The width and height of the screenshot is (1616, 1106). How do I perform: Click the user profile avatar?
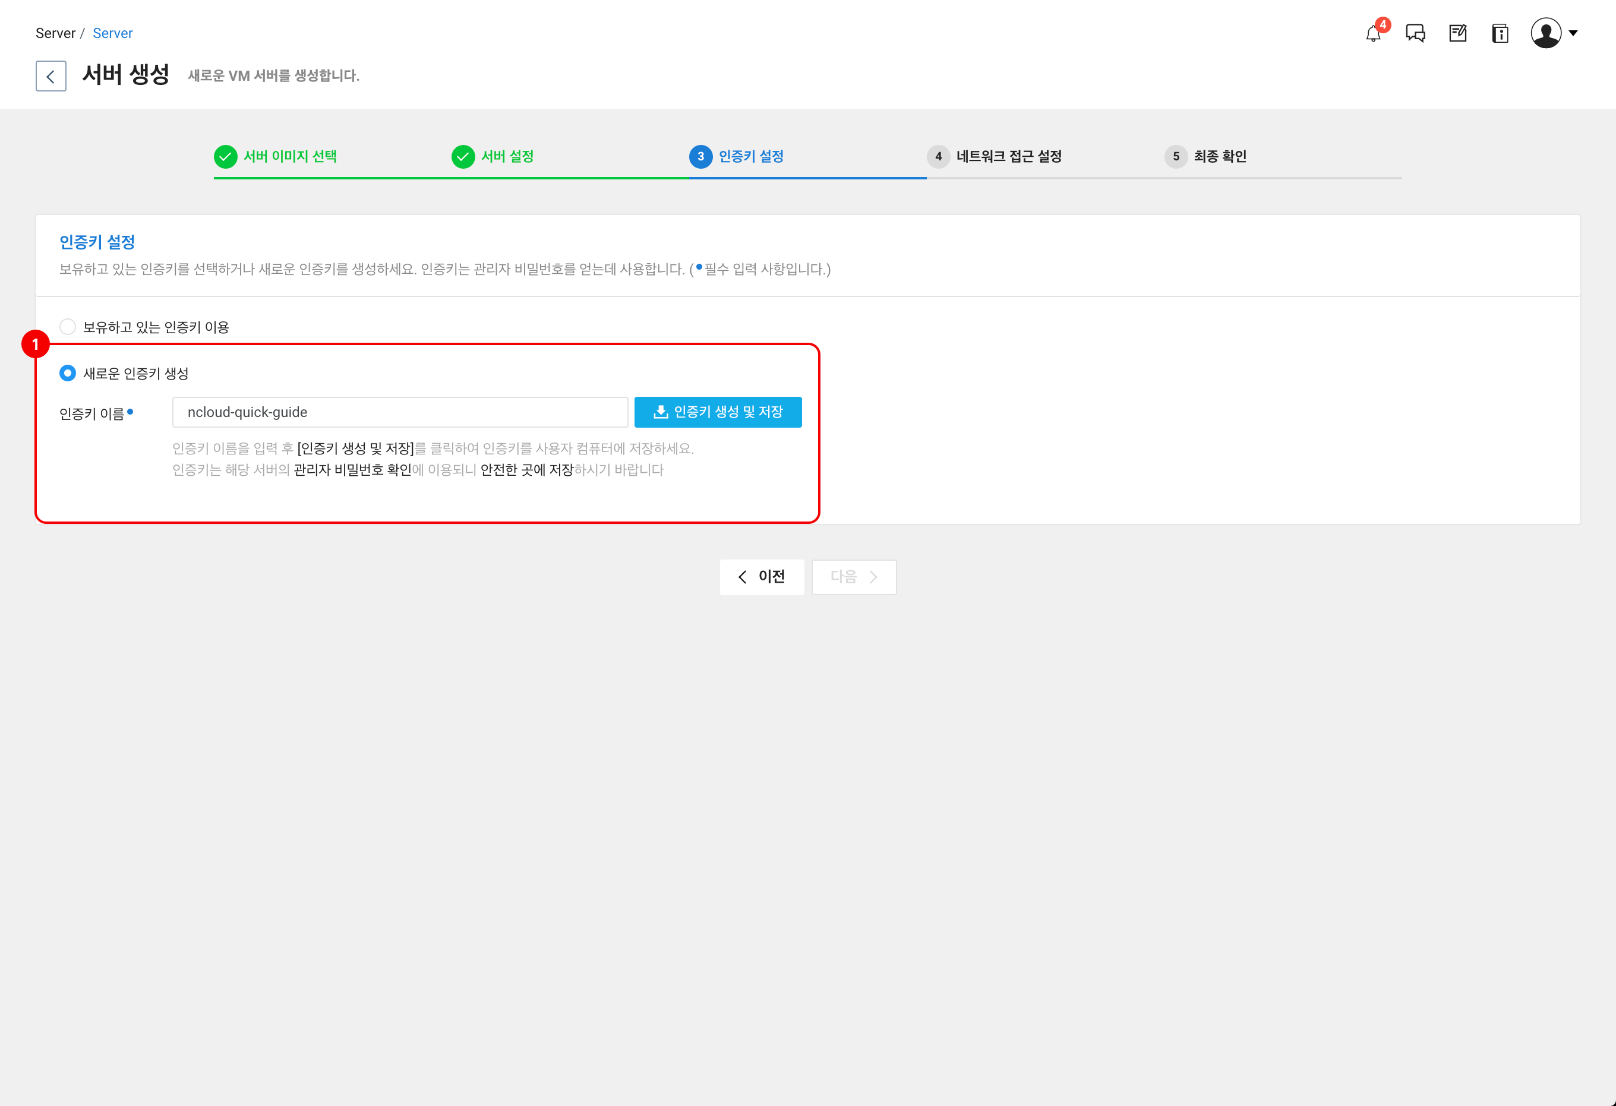pos(1545,33)
